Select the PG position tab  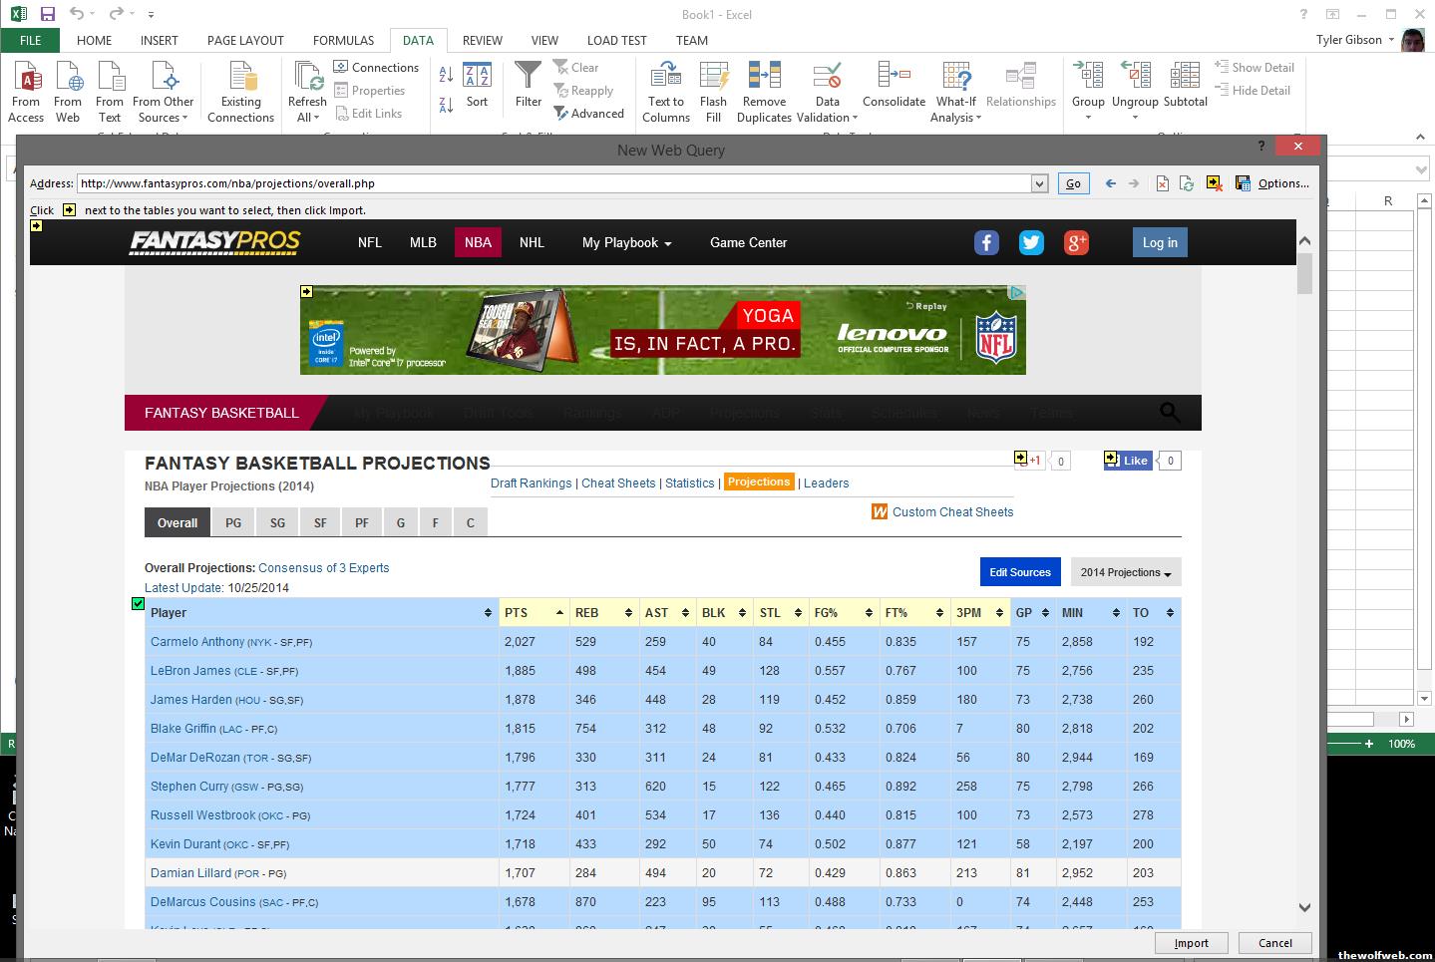[233, 522]
